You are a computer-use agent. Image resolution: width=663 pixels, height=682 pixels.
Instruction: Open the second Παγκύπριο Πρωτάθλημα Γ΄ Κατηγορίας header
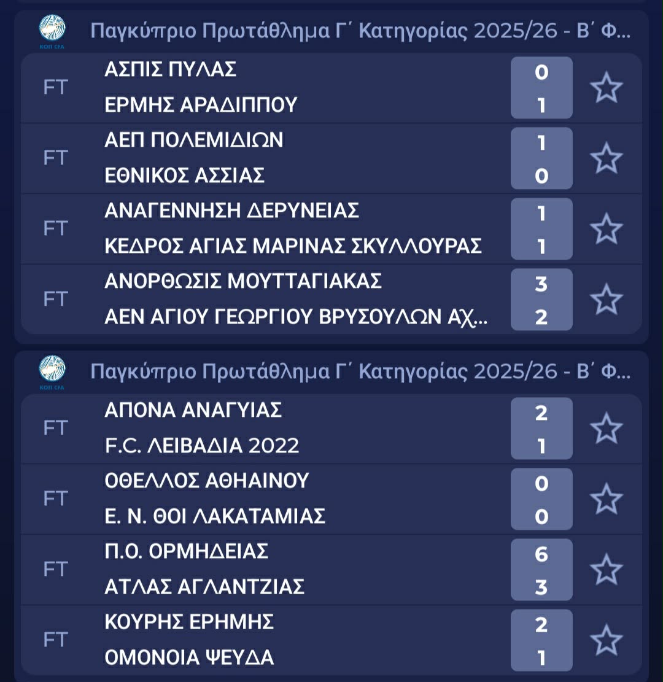360,371
